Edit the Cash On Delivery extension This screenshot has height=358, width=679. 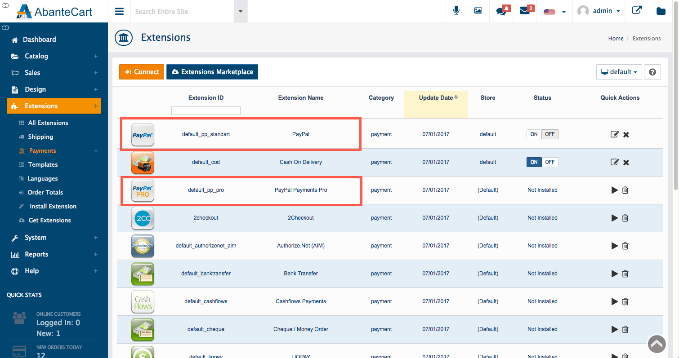615,162
